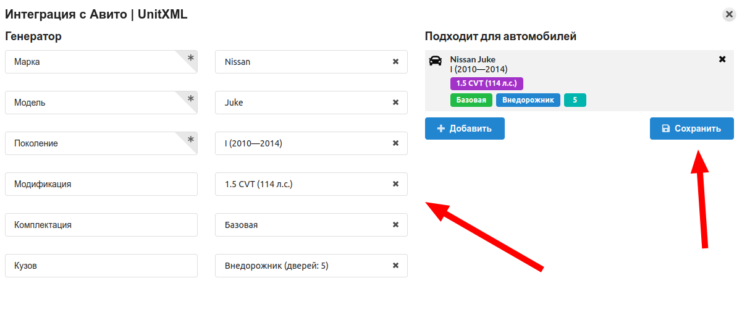Click the required asterisk on Марка
Screen dimensions: 742x333
point(191,57)
